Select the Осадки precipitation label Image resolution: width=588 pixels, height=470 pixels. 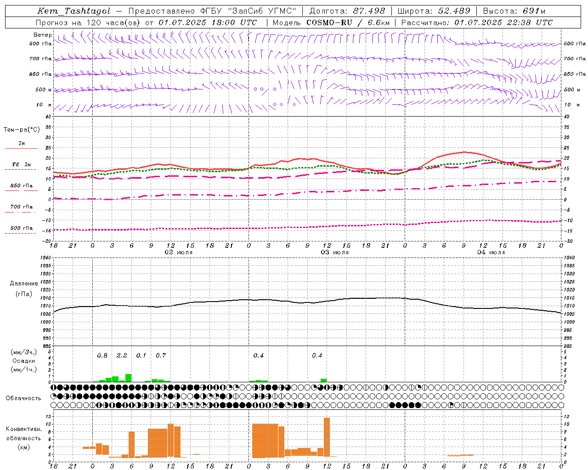pyautogui.click(x=23, y=361)
